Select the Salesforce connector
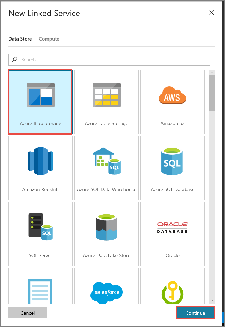The height and width of the screenshot is (327, 225). (106, 290)
